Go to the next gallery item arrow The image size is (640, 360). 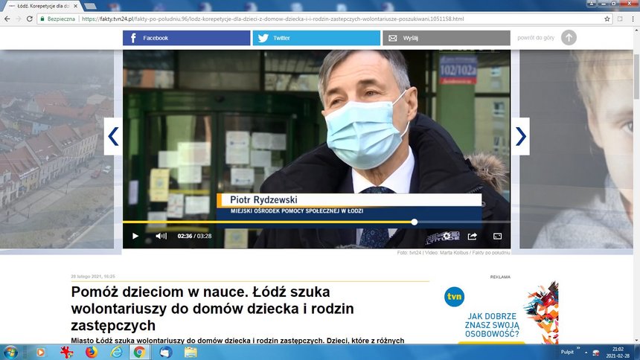point(521,136)
